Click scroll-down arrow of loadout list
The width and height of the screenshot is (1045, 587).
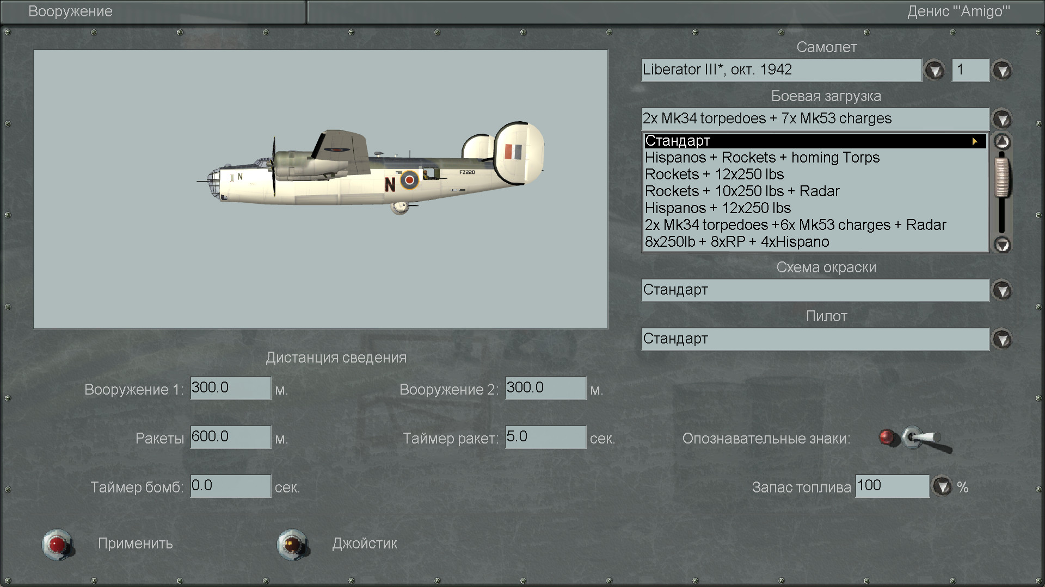point(1002,245)
